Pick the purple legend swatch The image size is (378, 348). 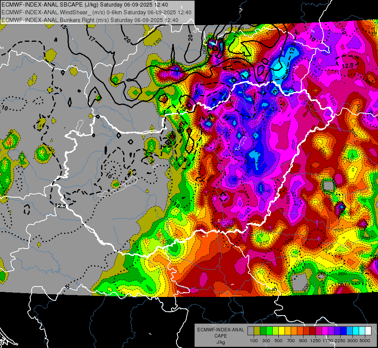pos(331,331)
